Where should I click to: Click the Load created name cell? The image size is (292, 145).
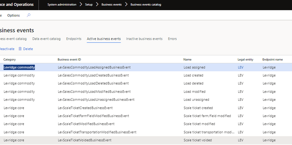(193, 75)
